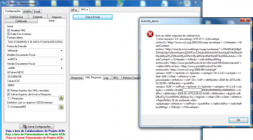The width and height of the screenshot is (253, 140).
Task: Minimize the ACBrNFe window
Action: coord(181,2)
